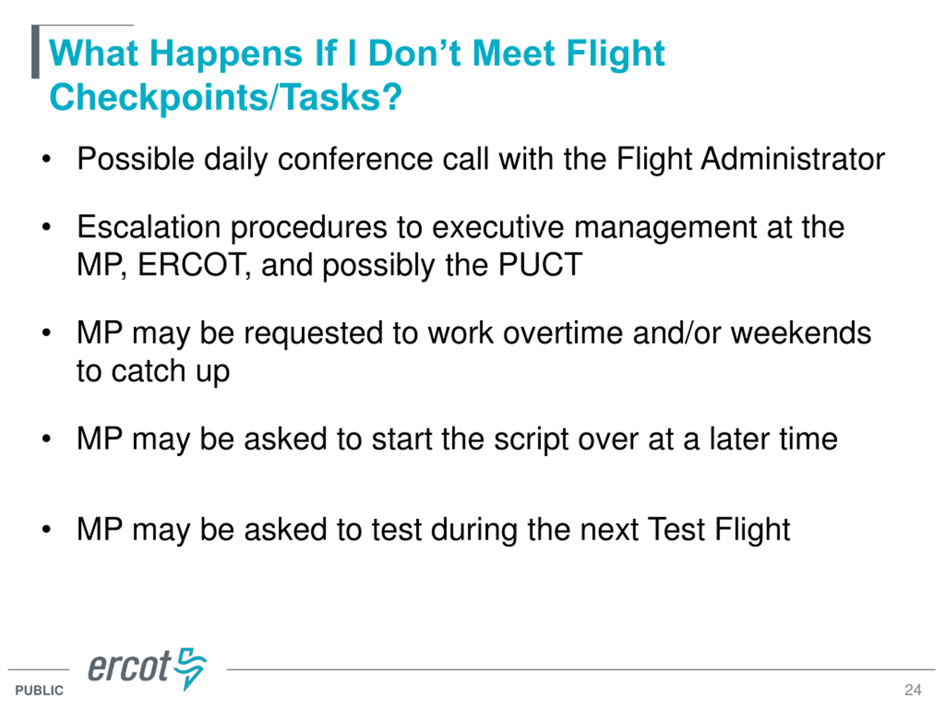The image size is (945, 709).
Task: Click the text 'Possible daily conference call with the Flight Administrator'
Action: (481, 160)
